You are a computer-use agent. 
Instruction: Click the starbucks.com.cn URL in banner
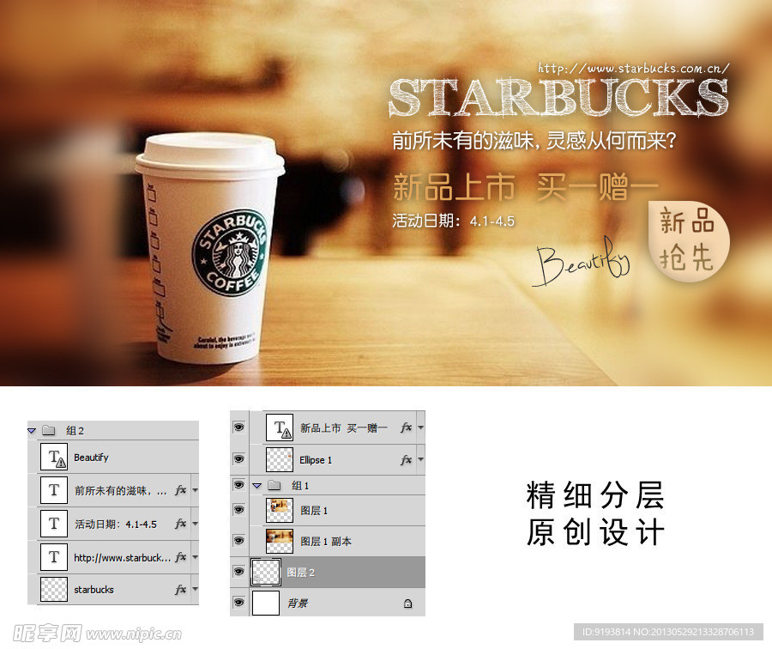[633, 68]
